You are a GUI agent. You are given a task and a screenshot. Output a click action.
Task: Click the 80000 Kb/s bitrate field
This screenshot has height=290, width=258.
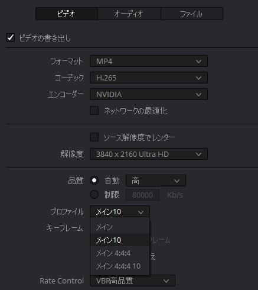point(142,195)
